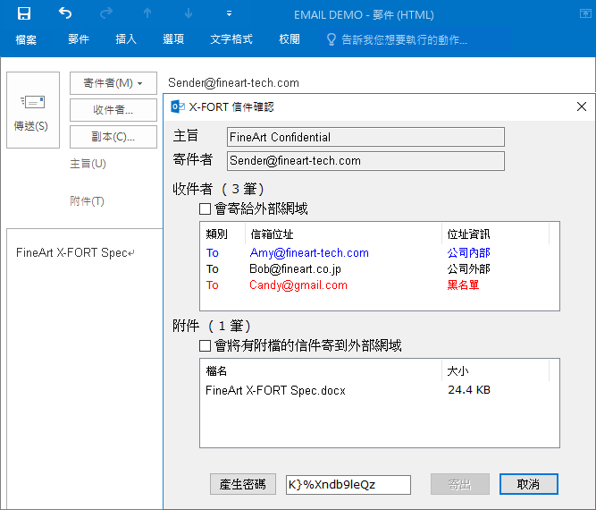The height and width of the screenshot is (510, 596).
Task: Open the 寄件者(M) dropdown button
Action: [113, 83]
